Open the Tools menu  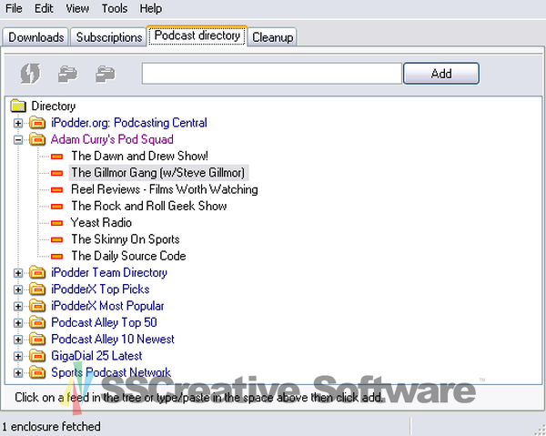[x=115, y=8]
